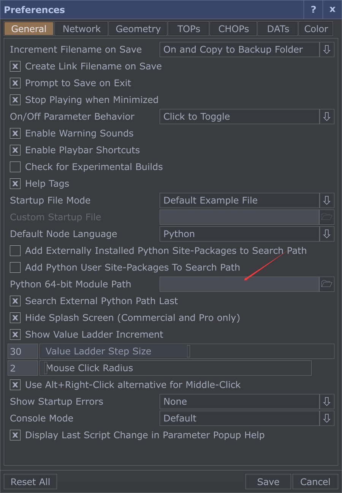Click the Show Startup Errors arrow icon
The height and width of the screenshot is (493, 342).
(x=327, y=402)
